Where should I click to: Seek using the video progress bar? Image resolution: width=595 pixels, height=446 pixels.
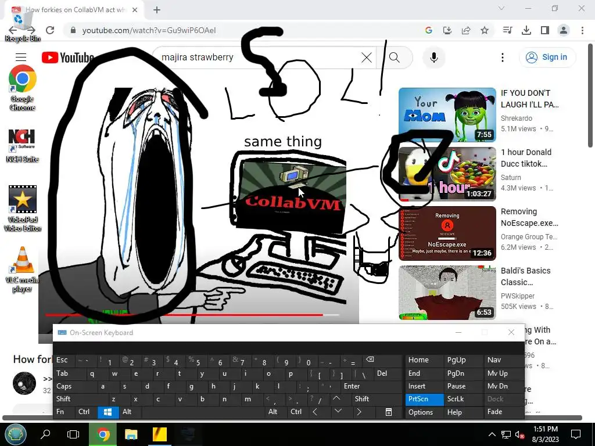tap(192, 315)
